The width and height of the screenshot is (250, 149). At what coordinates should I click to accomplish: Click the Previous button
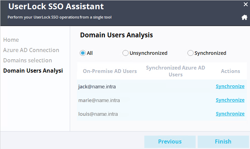click(170, 142)
